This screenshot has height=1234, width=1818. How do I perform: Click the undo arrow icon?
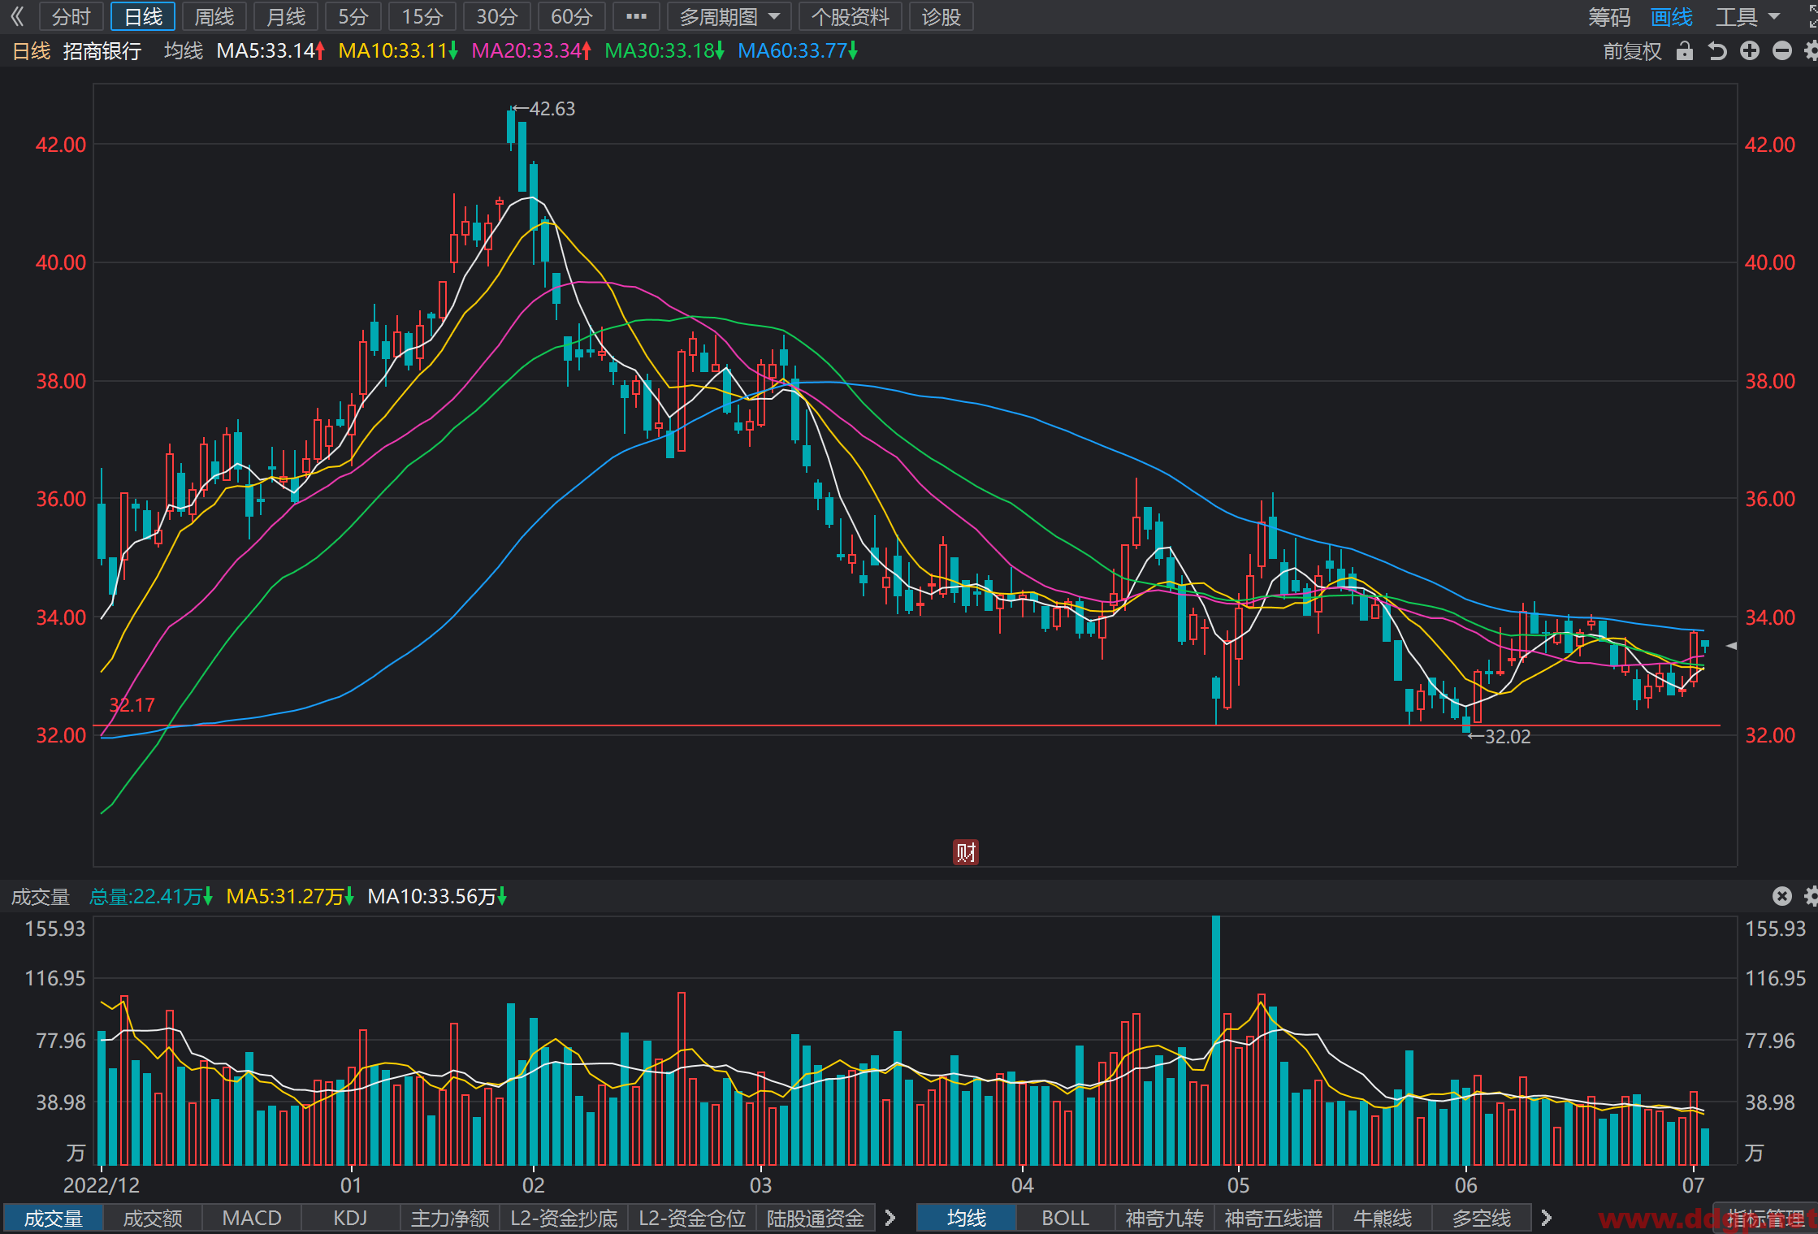pos(1716,51)
